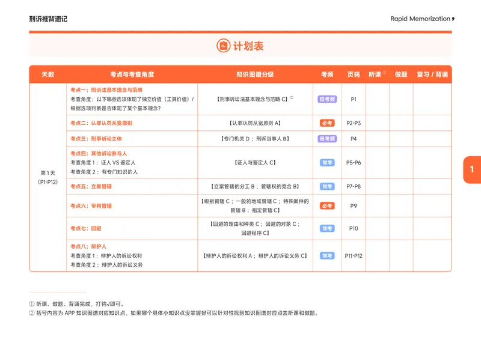Screen dimensions: 481x340
Task: Click 【证人与鉴定人 C】 cell
Action: tap(255, 162)
